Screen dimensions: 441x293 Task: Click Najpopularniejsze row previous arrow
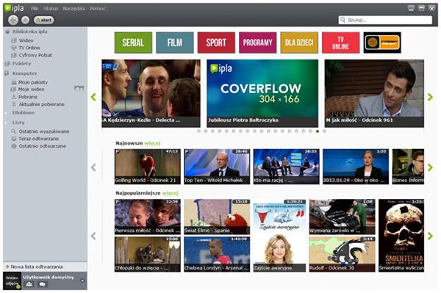[x=93, y=236]
